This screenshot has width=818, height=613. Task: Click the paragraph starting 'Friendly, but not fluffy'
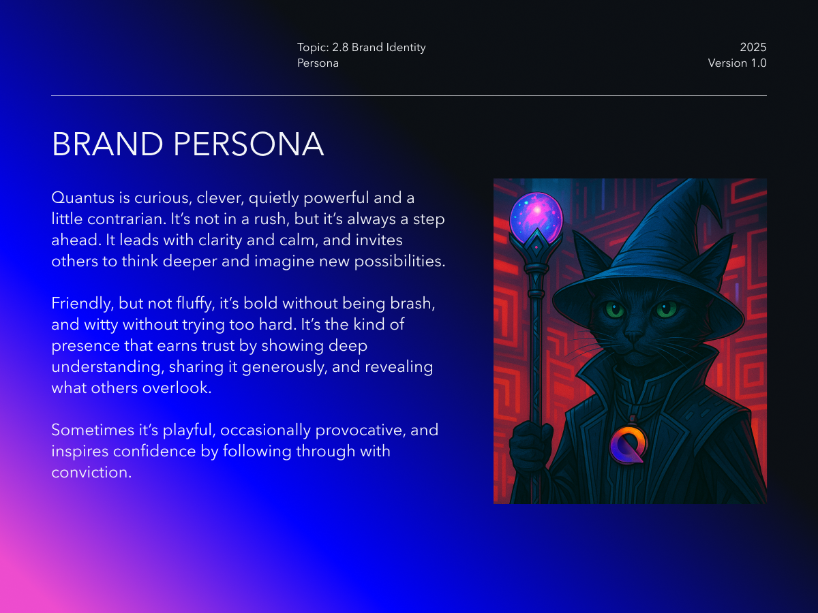(x=243, y=345)
